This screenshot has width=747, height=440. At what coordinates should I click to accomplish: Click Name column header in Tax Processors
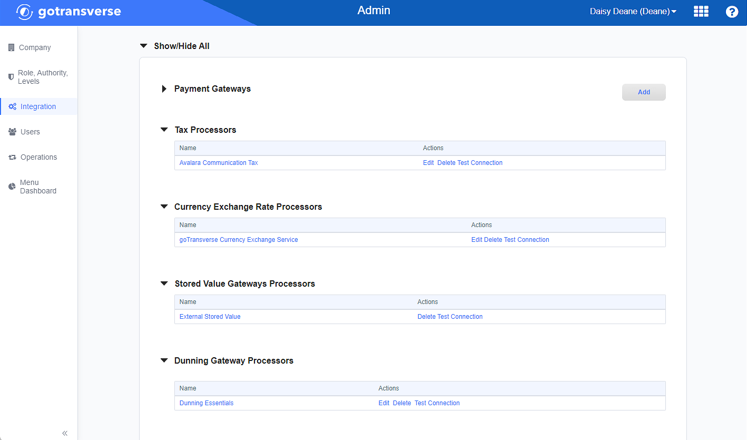click(x=188, y=148)
